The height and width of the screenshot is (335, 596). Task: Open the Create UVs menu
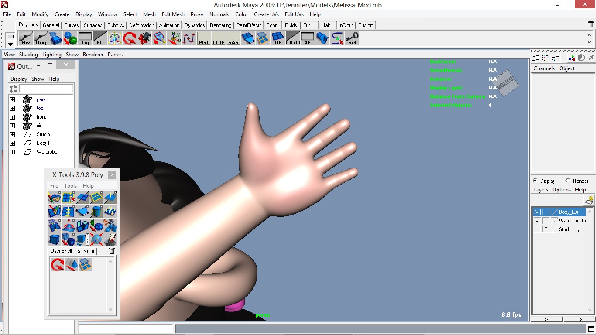(x=266, y=14)
